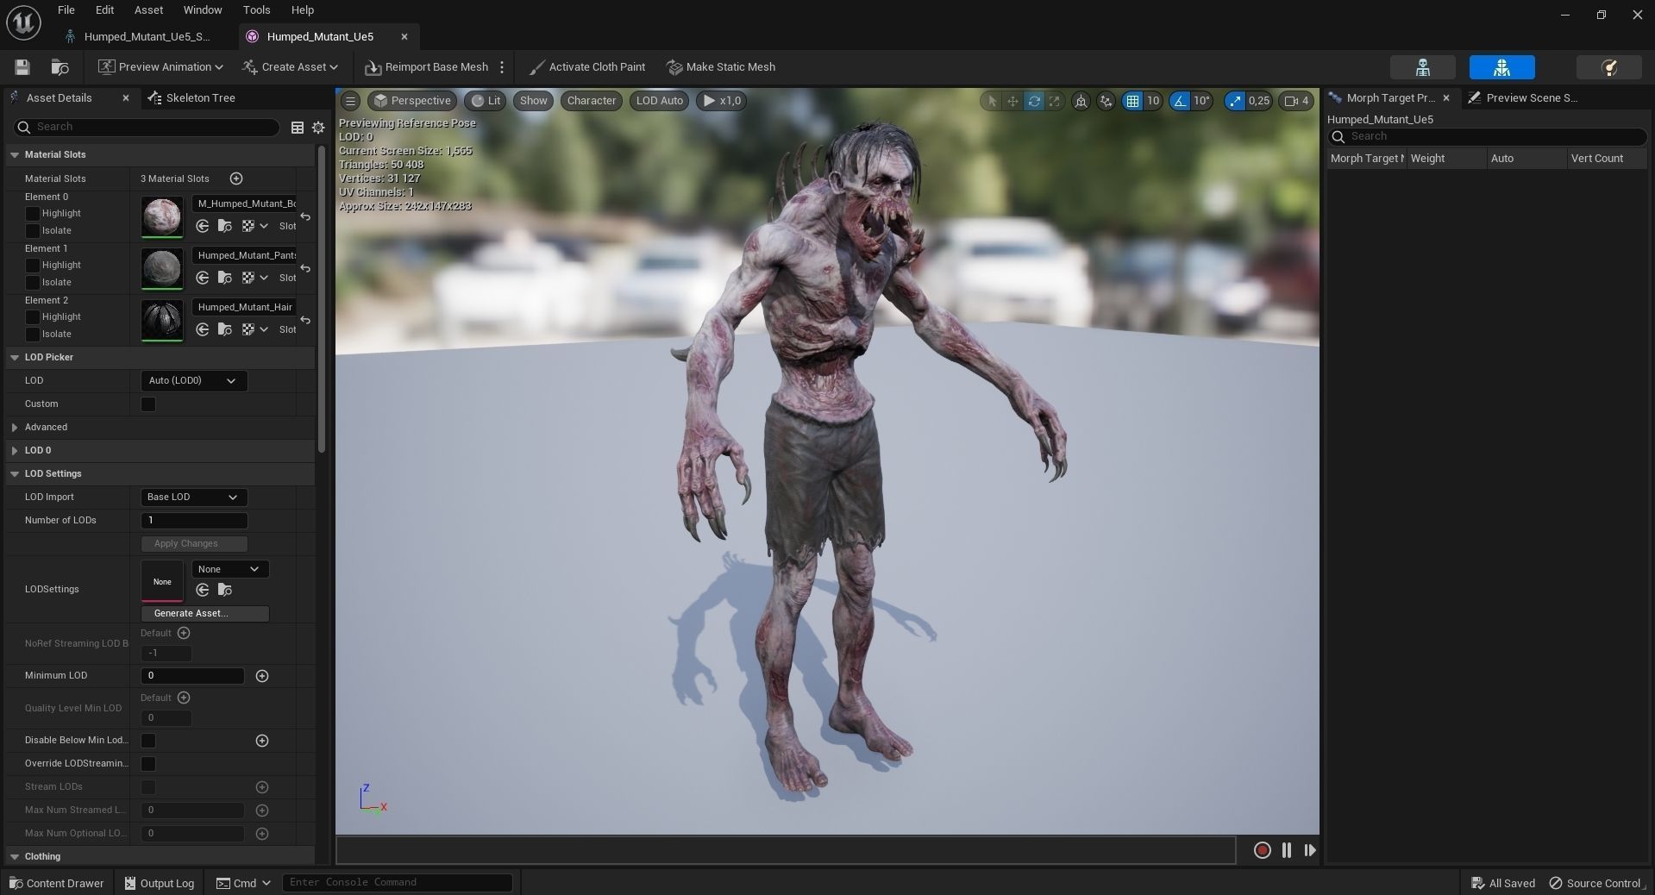
Task: Enable Isolate for Element 2
Action: pos(33,335)
